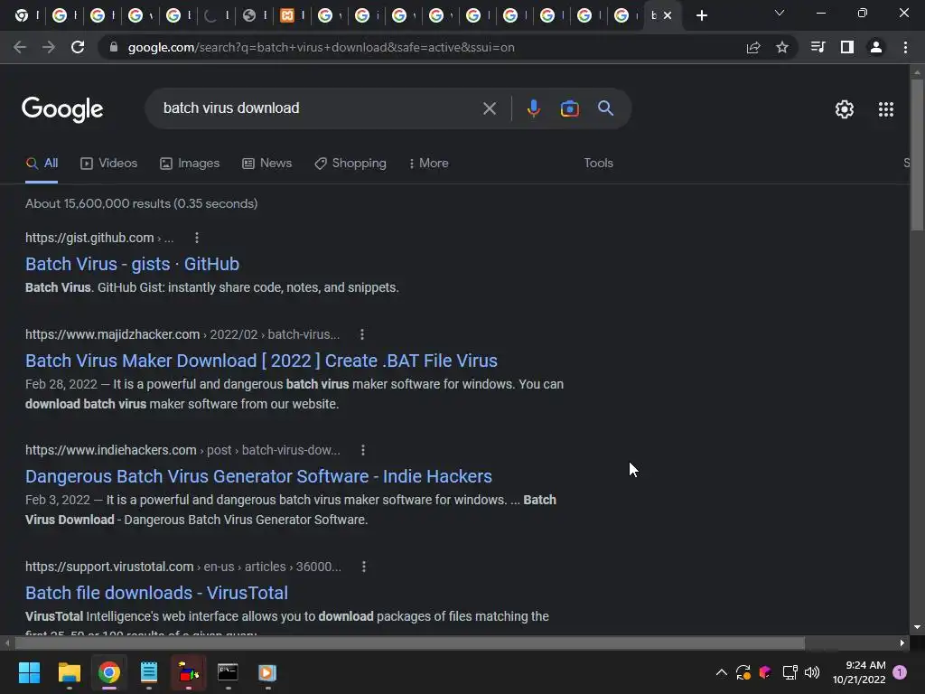
Task: Open a new browser tab
Action: pos(701,15)
